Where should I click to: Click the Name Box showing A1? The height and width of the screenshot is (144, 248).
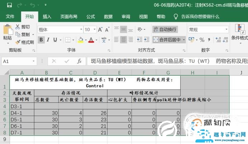point(19,61)
